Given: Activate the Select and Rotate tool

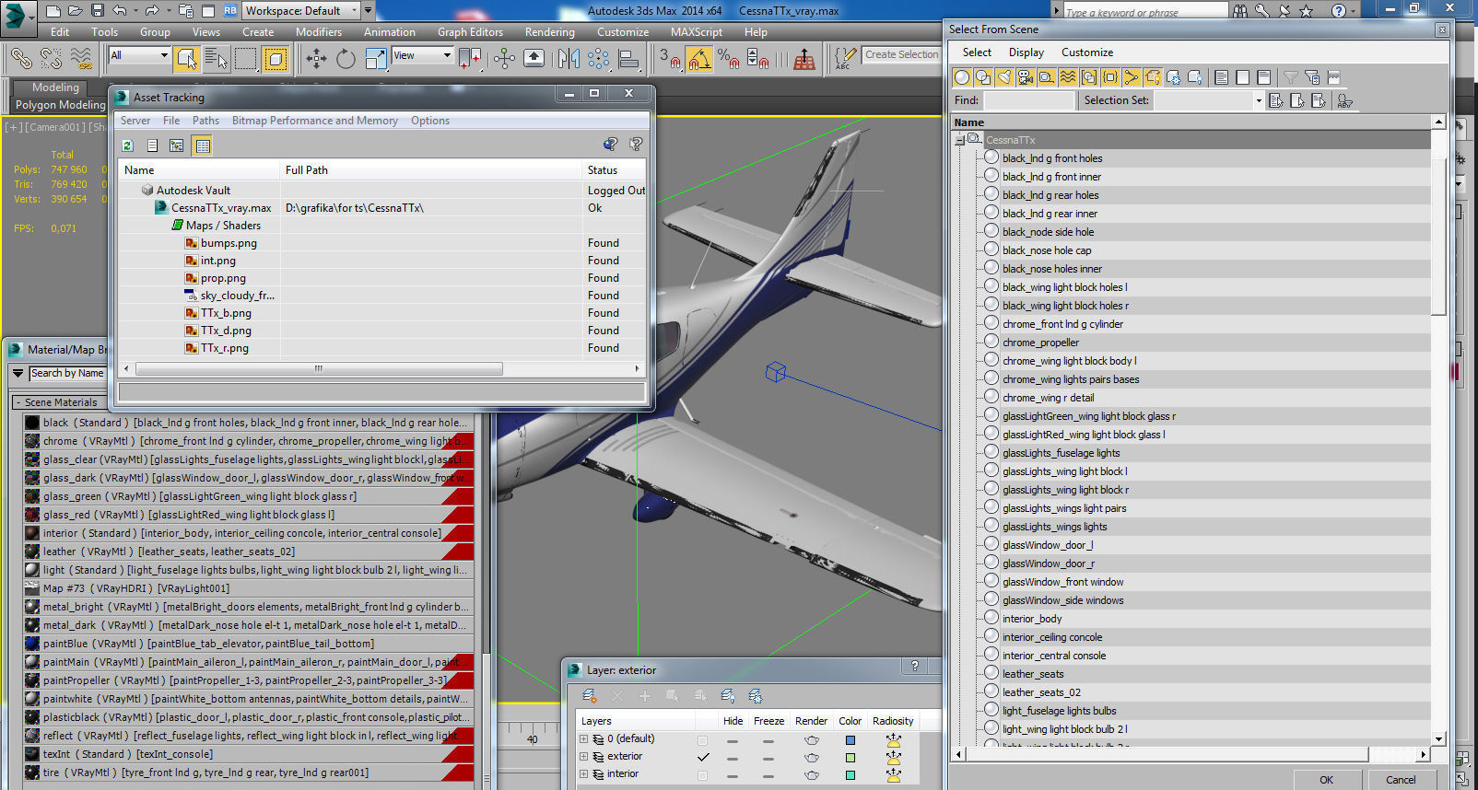Looking at the screenshot, I should [x=346, y=59].
